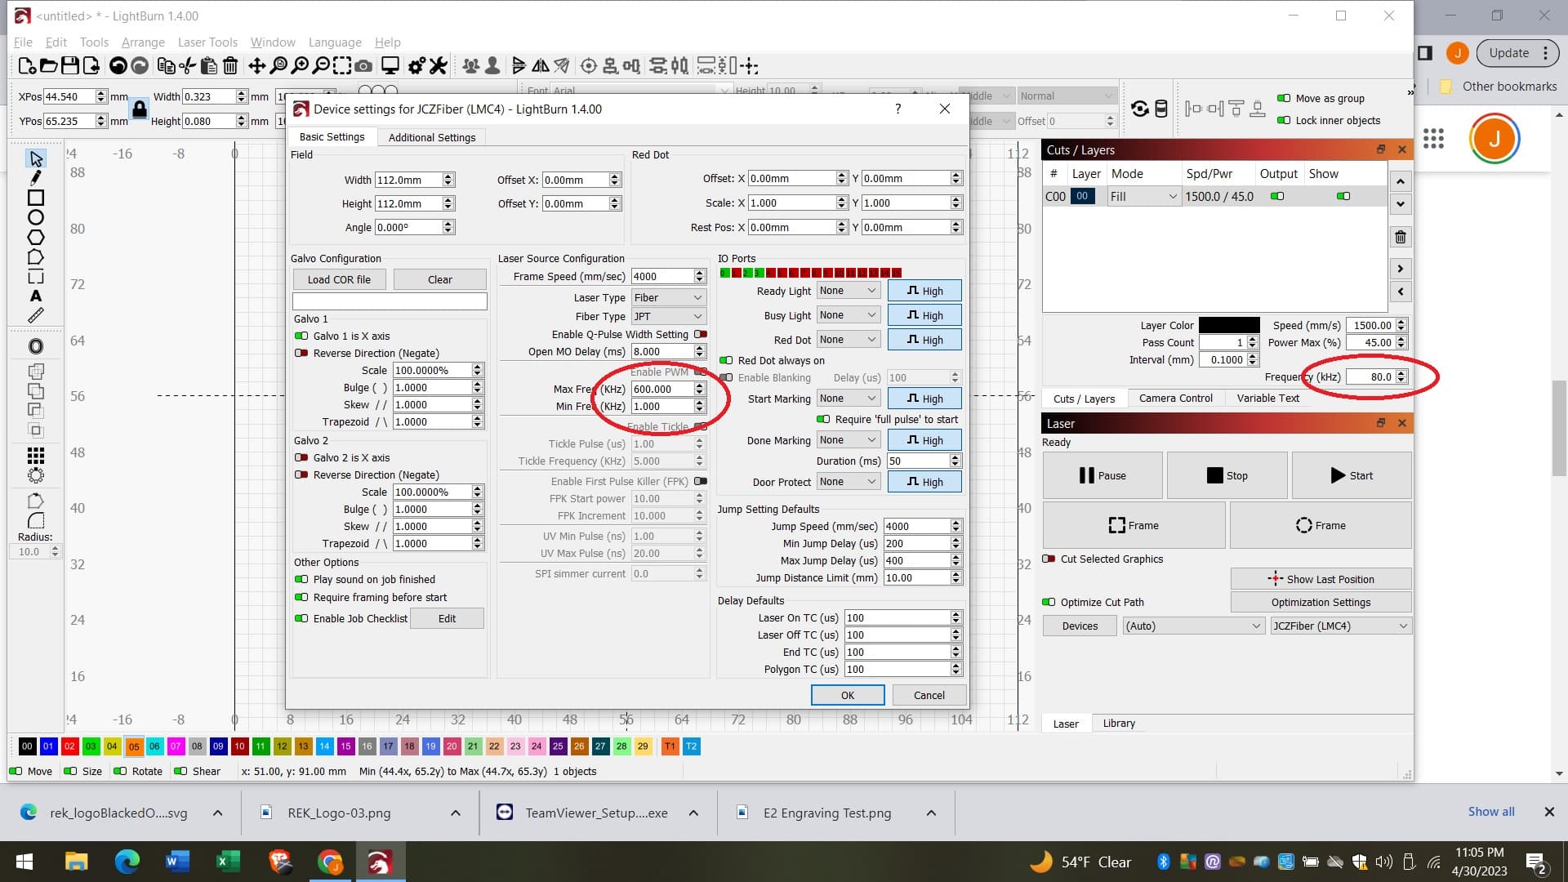Click the Optimization Settings button
The height and width of the screenshot is (882, 1568).
click(x=1321, y=602)
